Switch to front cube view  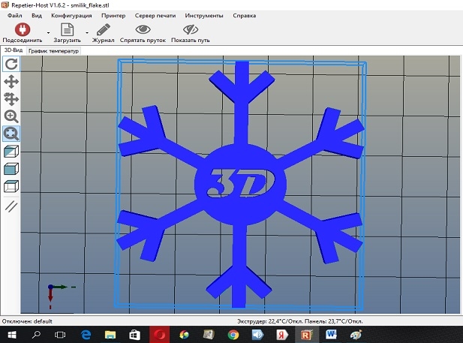tap(11, 169)
